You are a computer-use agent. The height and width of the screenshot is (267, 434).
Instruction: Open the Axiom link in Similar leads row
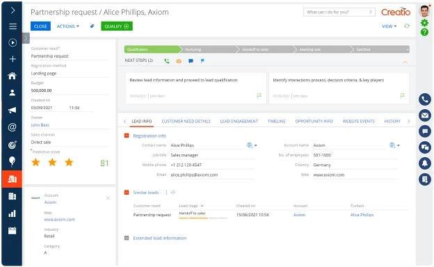300,215
